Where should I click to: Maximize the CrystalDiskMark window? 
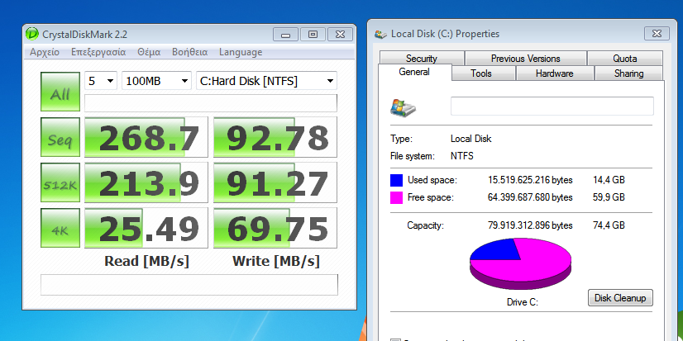click(313, 35)
